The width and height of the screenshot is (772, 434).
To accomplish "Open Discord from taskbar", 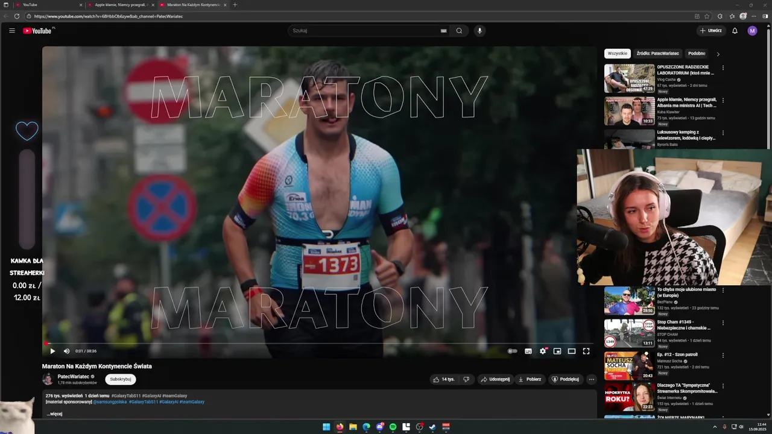I will pyautogui.click(x=379, y=427).
